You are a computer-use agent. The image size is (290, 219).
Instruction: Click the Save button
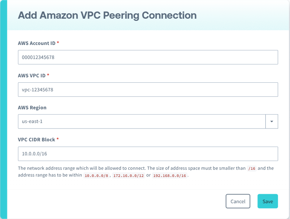point(267,201)
